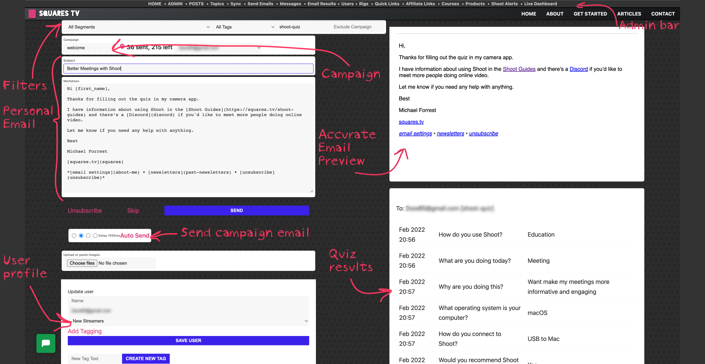Click the Markdown textarea resize handle
The width and height of the screenshot is (705, 364).
(x=311, y=191)
